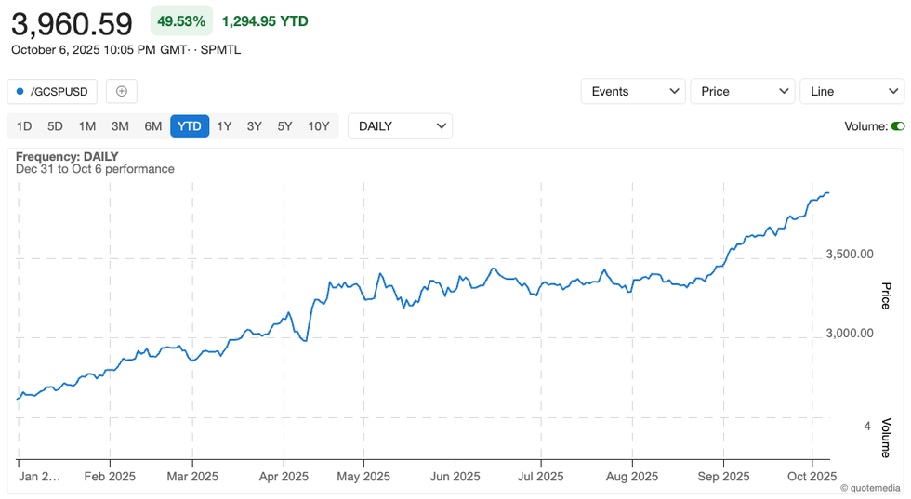
Task: Open the Events dropdown
Action: click(632, 91)
